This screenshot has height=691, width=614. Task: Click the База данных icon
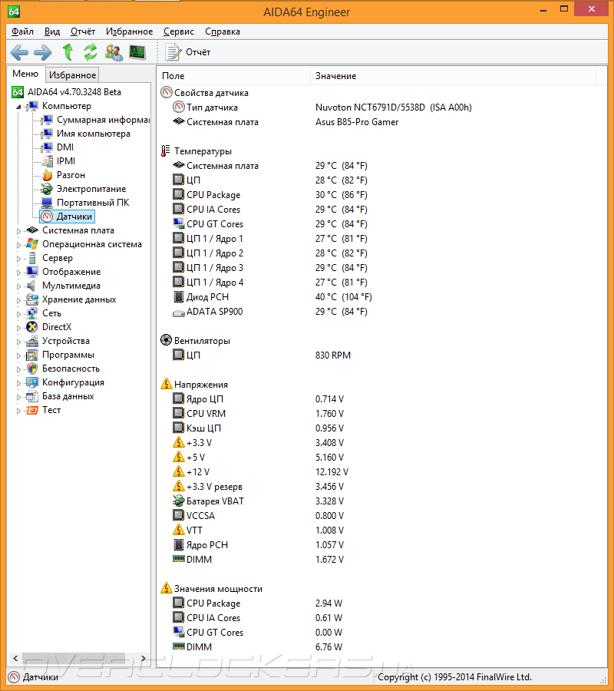click(32, 396)
